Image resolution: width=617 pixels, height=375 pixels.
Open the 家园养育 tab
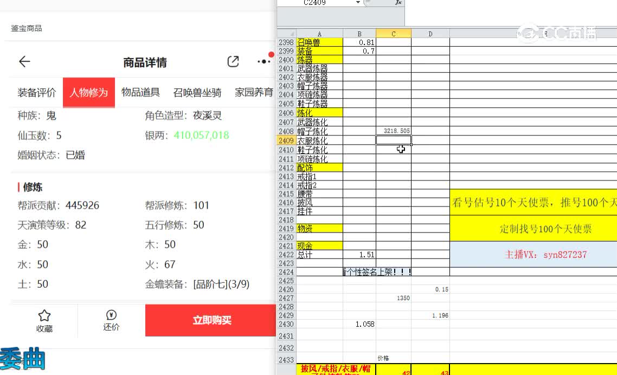[254, 93]
